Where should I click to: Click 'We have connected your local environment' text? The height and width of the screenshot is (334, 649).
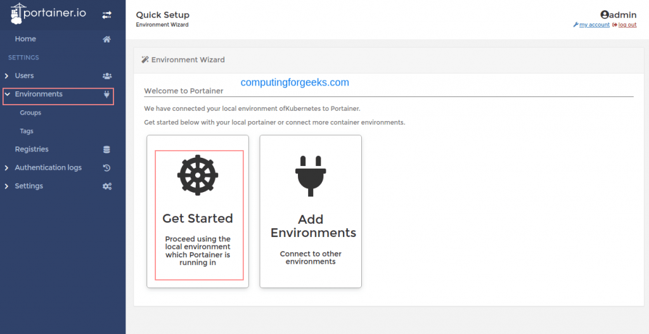coord(252,108)
